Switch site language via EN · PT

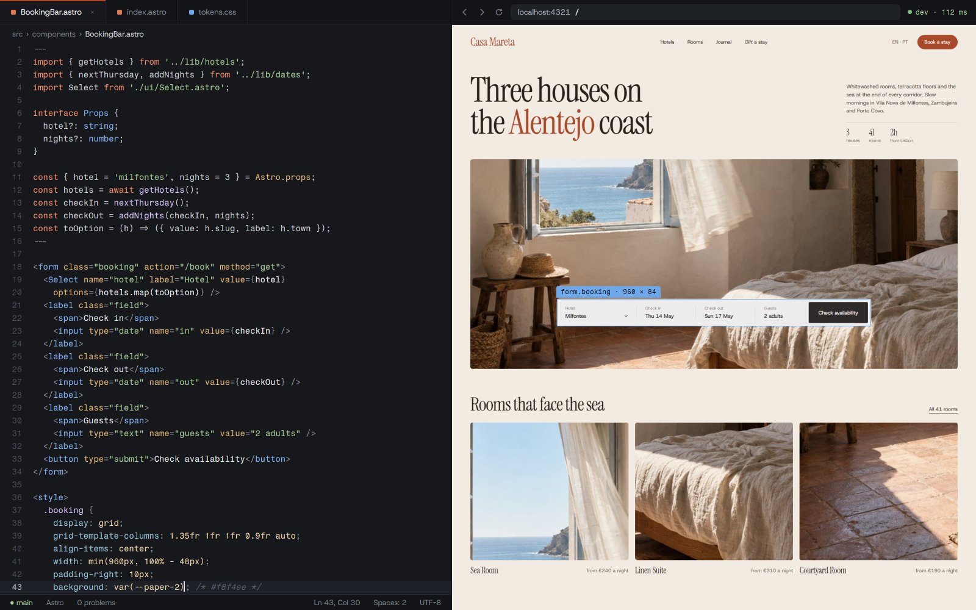(x=900, y=42)
